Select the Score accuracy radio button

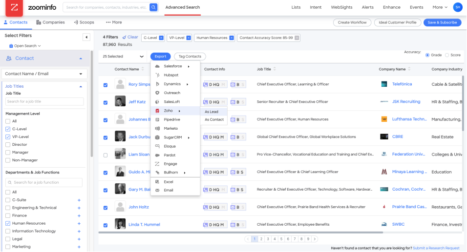(x=447, y=55)
